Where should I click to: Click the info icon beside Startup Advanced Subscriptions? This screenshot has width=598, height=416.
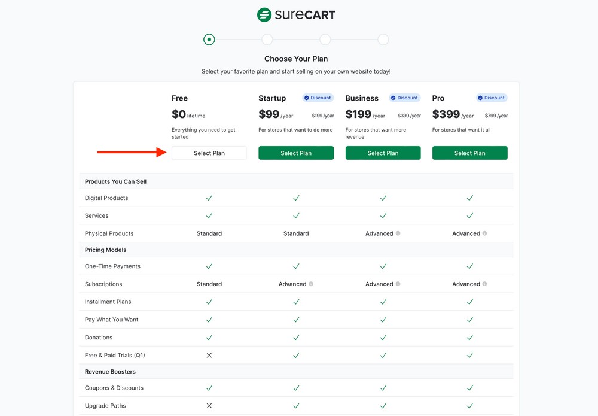point(310,284)
